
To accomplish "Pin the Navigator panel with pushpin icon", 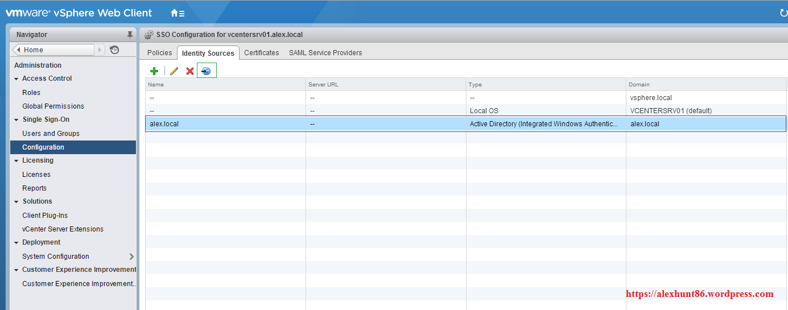I will click(x=130, y=35).
